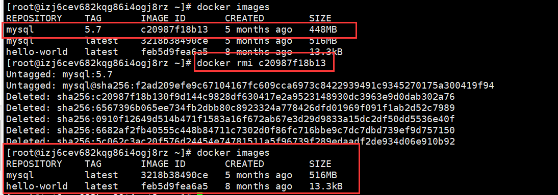Click 'Deleted: sha256:6567396b065e' line
This screenshot has height=195, width=558.
click(x=230, y=107)
